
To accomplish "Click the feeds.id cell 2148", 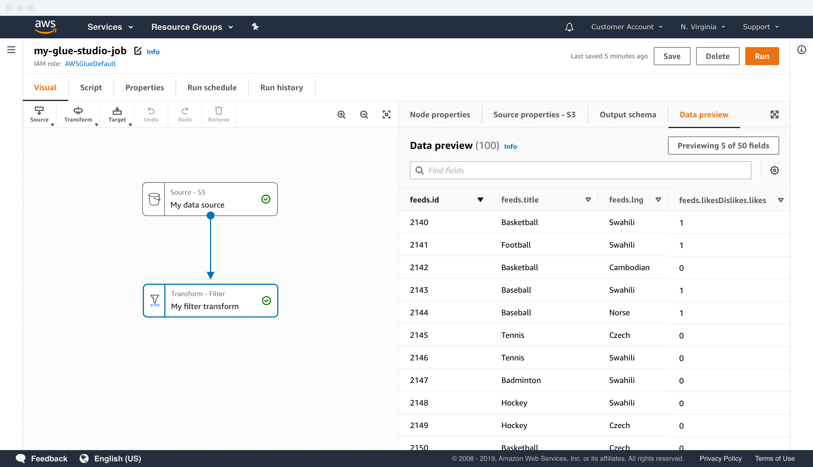I will (419, 402).
